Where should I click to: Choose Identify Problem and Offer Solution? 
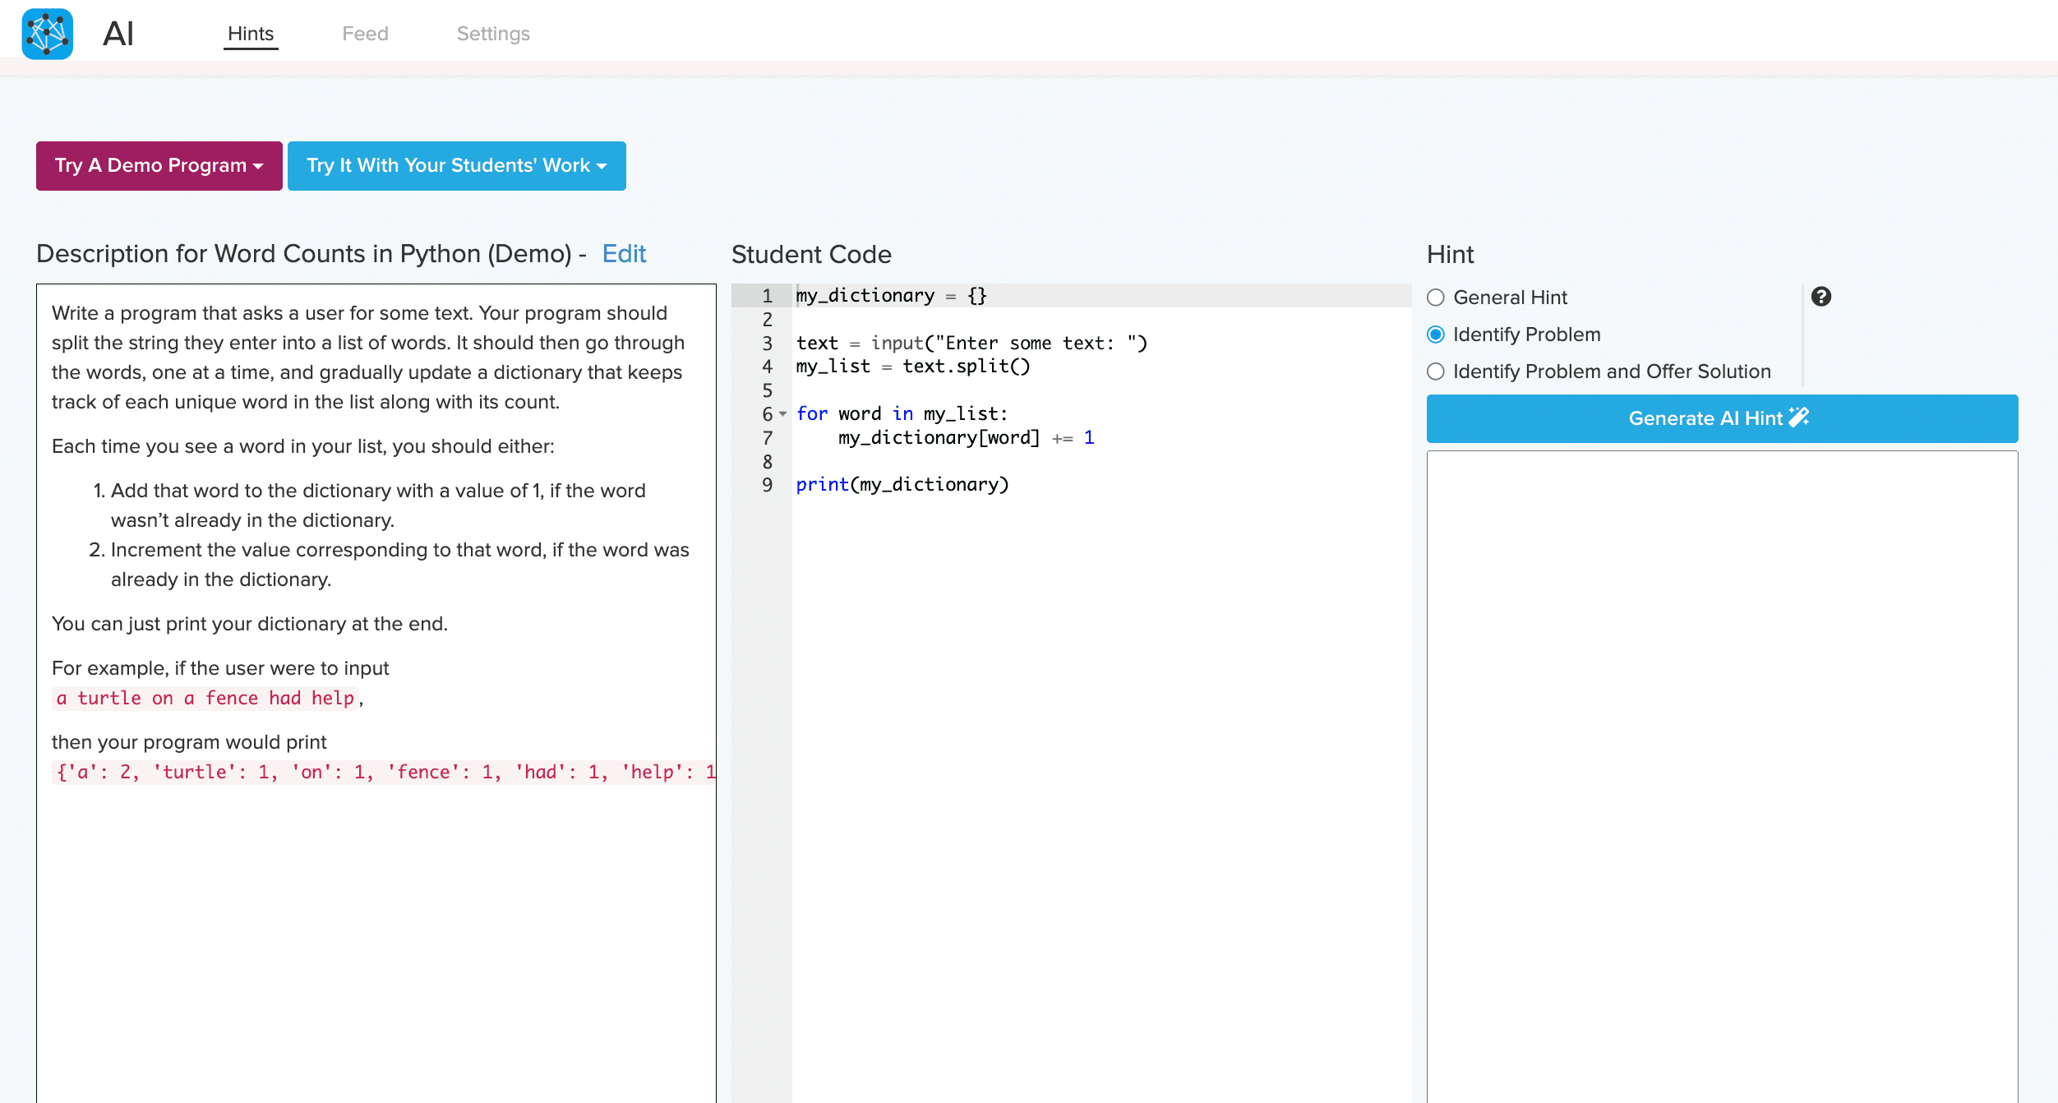pos(1436,372)
